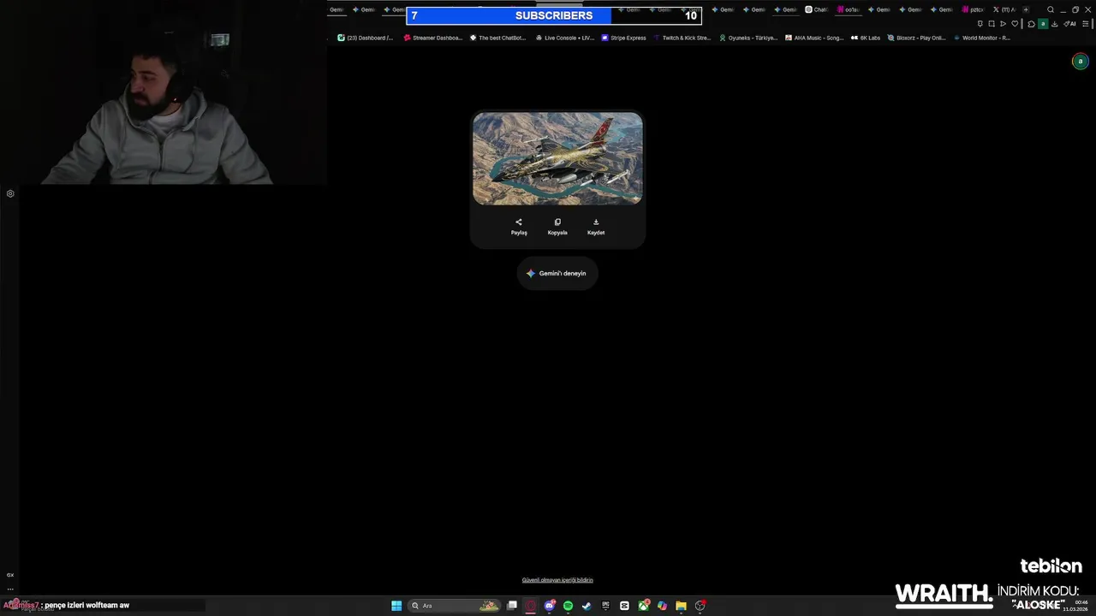1096x616 pixels.
Task: Open the fighter jet image thumbnail
Action: click(x=557, y=158)
